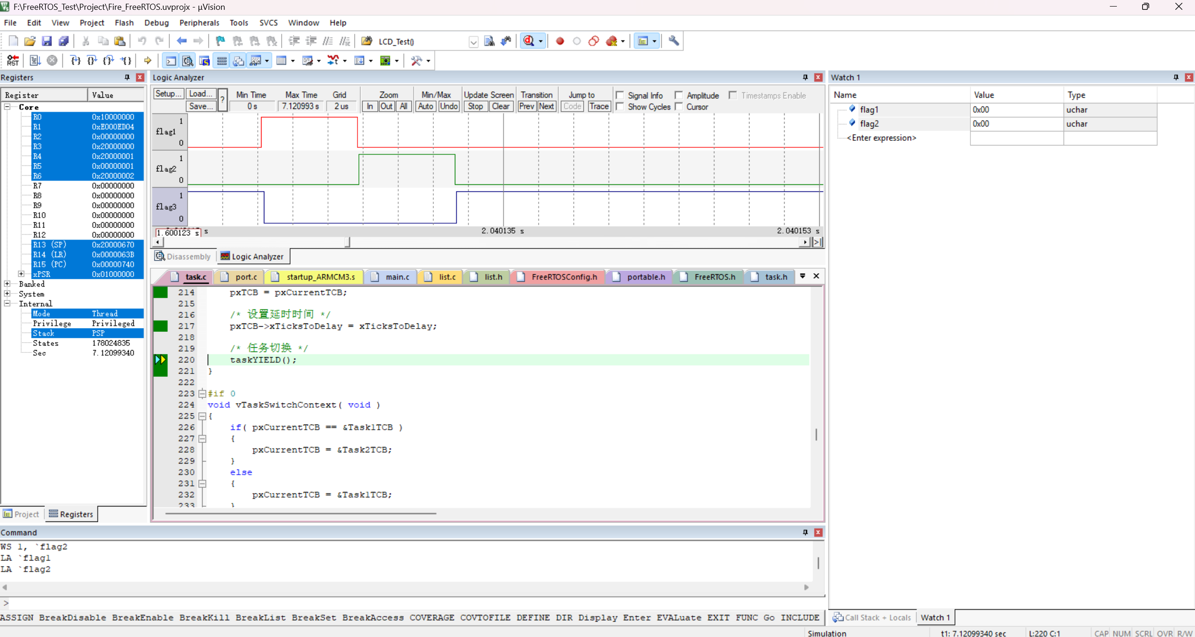The image size is (1195, 637).
Task: Click the Run program icon
Action: pos(35,60)
